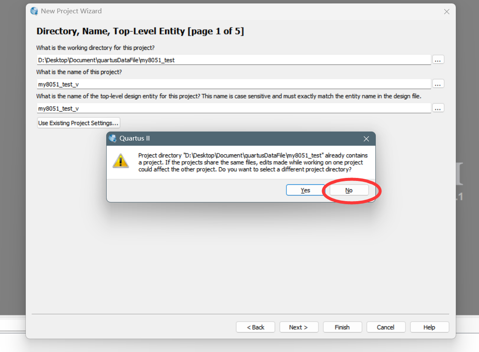The height and width of the screenshot is (352, 479).
Task: Click the Quartus II logo in dialog title bar
Action: [x=113, y=138]
